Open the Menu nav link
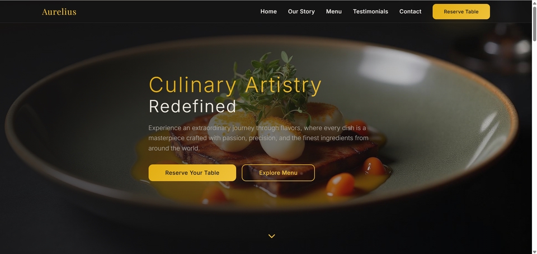The image size is (537, 254). [334, 12]
